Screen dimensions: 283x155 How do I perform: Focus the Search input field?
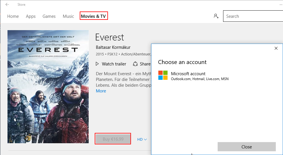253,16
